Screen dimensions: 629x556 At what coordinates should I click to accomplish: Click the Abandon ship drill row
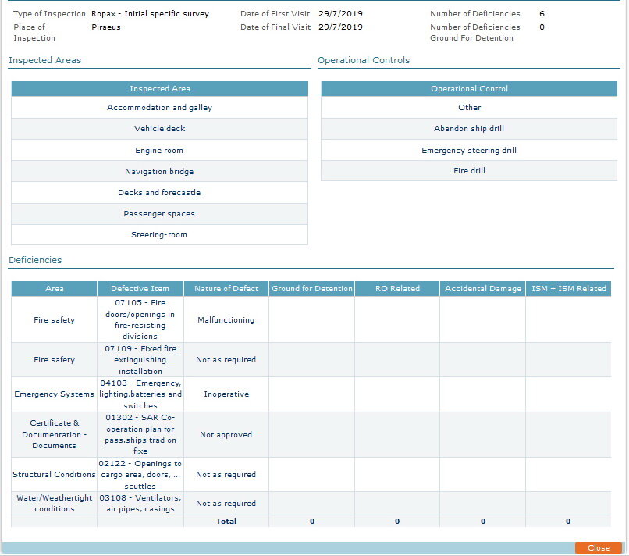469,129
